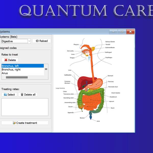Click the Reload button

click(x=42, y=41)
